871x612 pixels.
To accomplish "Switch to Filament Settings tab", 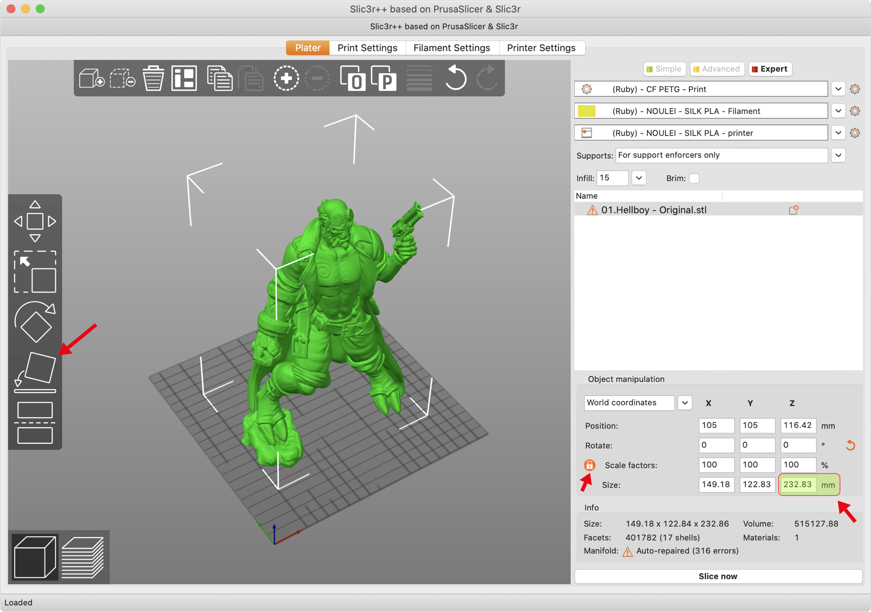I will click(x=451, y=48).
